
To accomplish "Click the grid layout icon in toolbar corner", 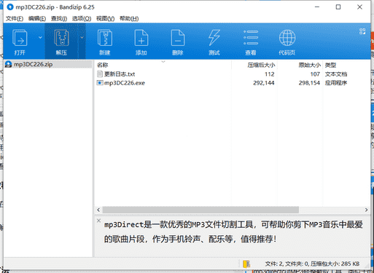I will tap(362, 31).
